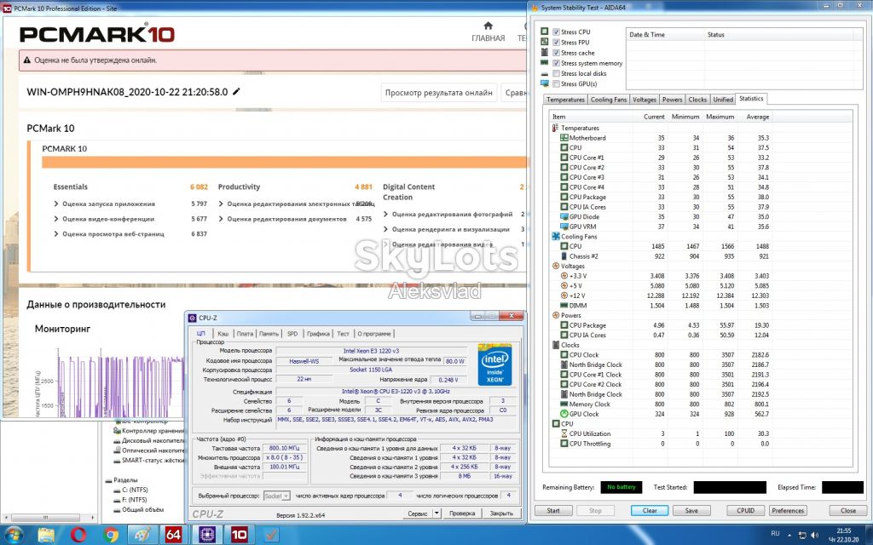The height and width of the screenshot is (545, 873).
Task: Click Просмотр результата онлайн button
Action: (x=439, y=93)
